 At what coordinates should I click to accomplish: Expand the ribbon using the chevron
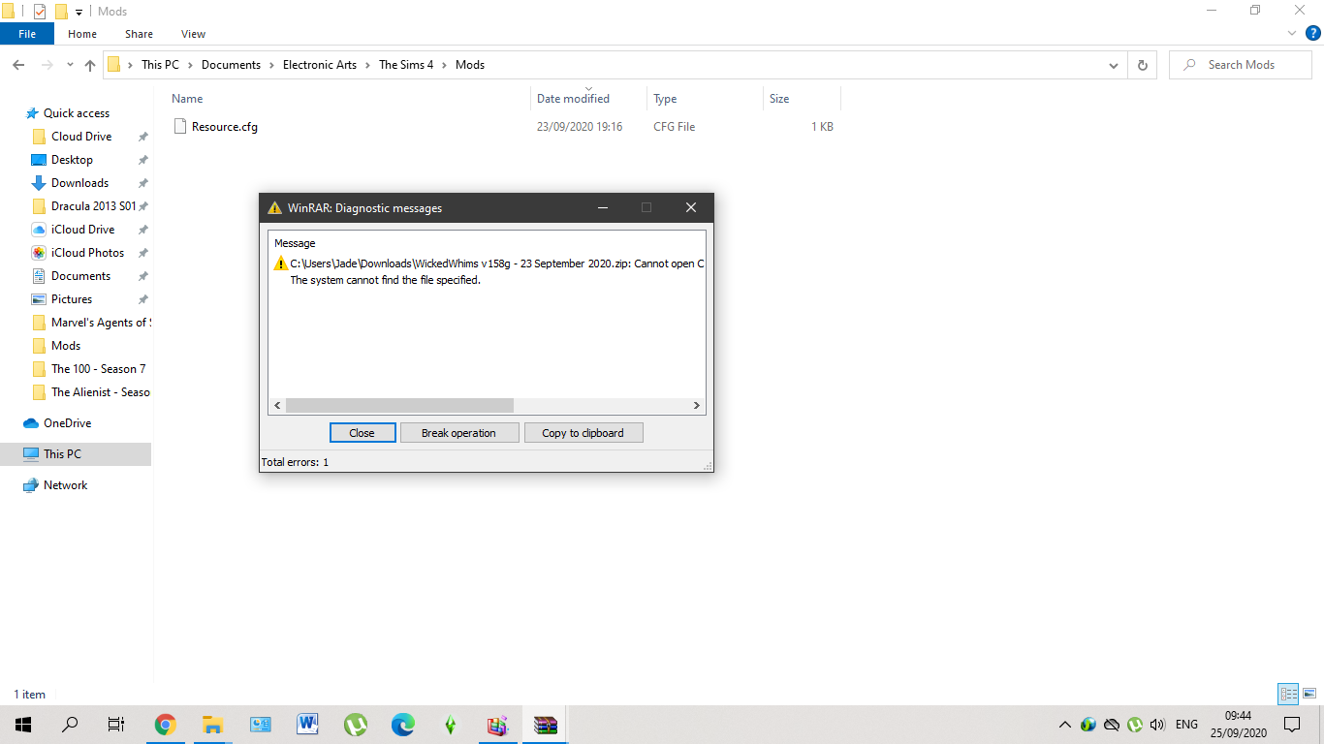1291,34
